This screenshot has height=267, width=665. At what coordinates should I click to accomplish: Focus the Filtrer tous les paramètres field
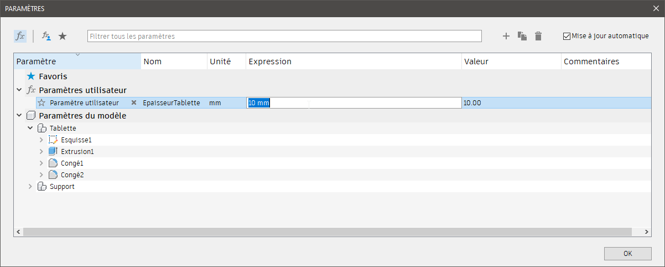284,36
